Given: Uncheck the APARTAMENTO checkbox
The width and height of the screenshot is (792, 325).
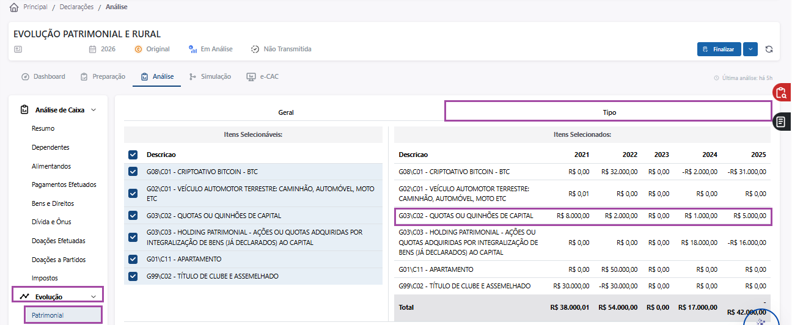Looking at the screenshot, I should pos(133,259).
